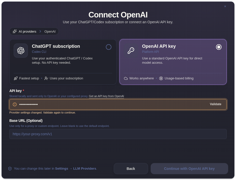
Task: Click the ChatGPT subscription card title
Action: coord(56,46)
